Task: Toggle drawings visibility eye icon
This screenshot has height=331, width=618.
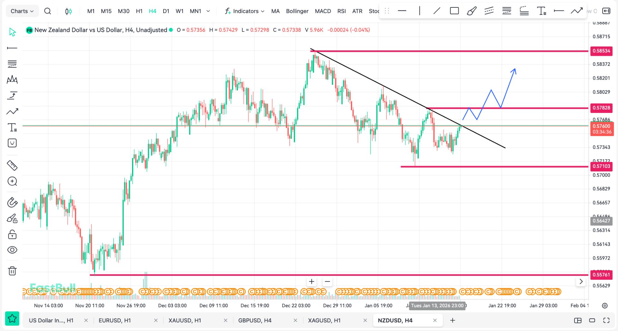Action: [12, 250]
